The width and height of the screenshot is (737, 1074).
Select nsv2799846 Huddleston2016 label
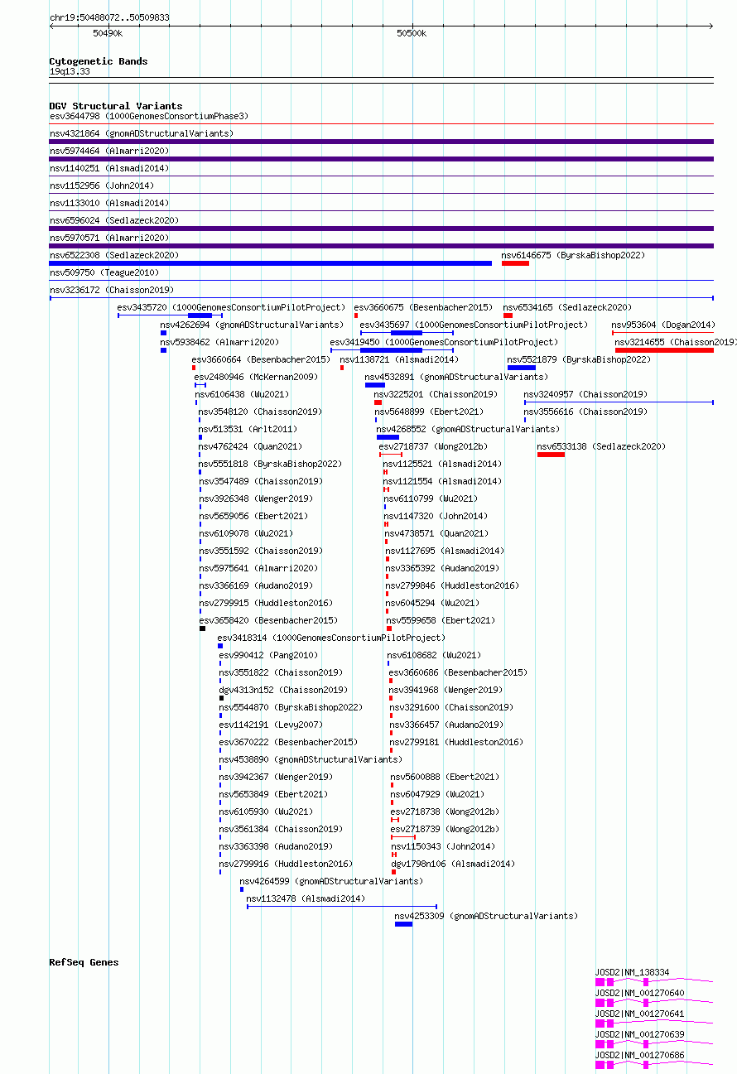pyautogui.click(x=453, y=585)
